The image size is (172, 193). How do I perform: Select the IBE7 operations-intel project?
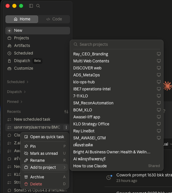click(x=117, y=89)
